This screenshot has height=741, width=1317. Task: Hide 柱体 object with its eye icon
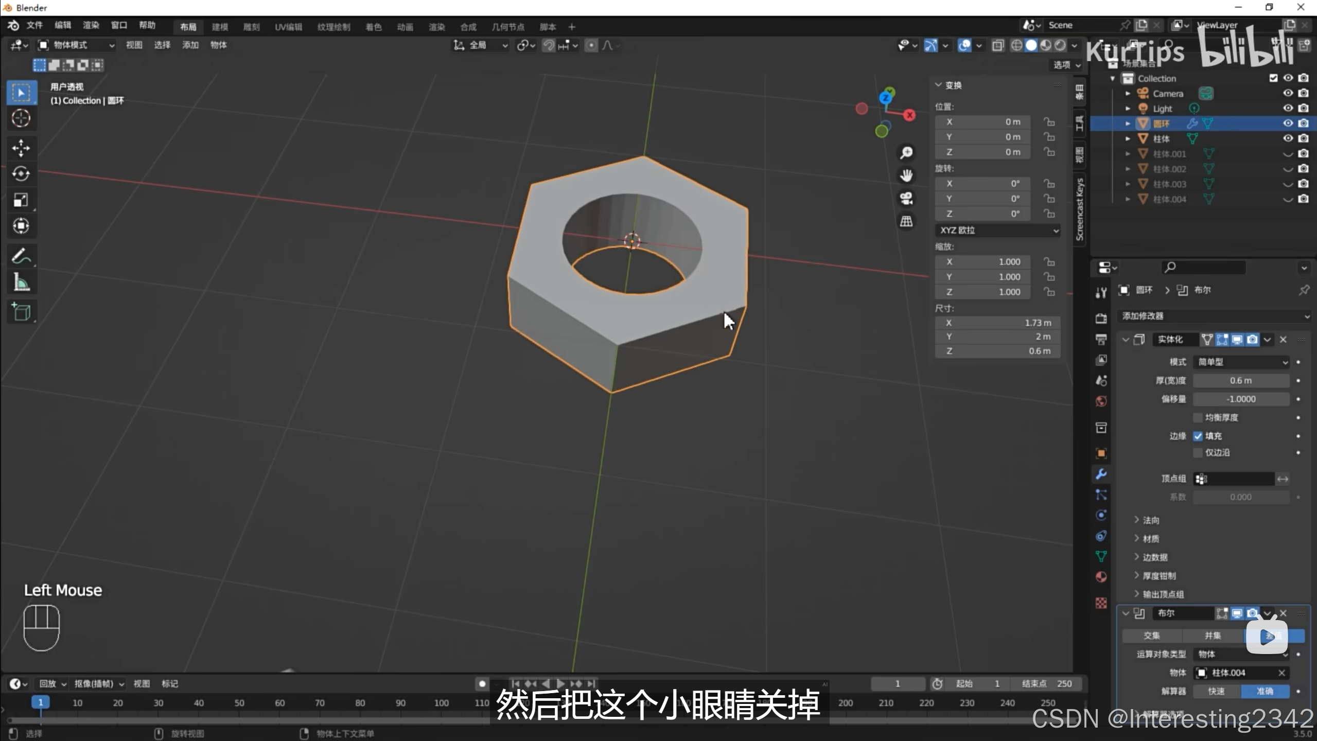click(x=1288, y=138)
